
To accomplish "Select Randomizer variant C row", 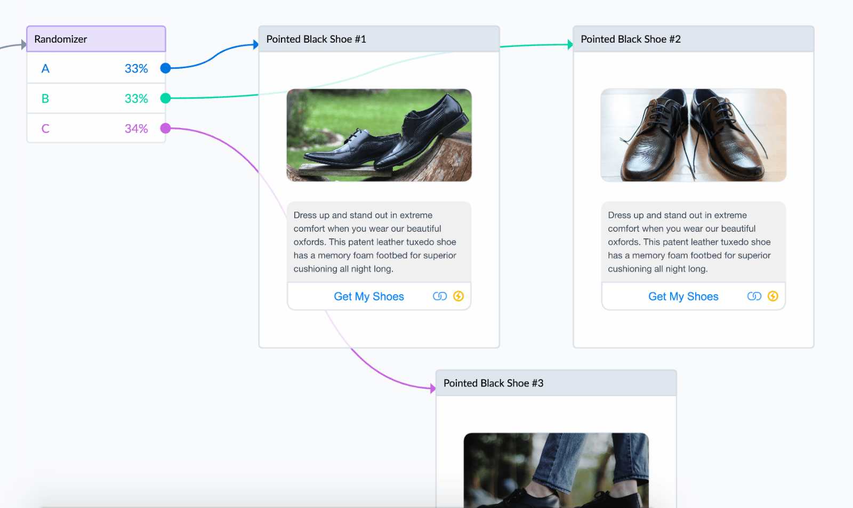I will (96, 128).
